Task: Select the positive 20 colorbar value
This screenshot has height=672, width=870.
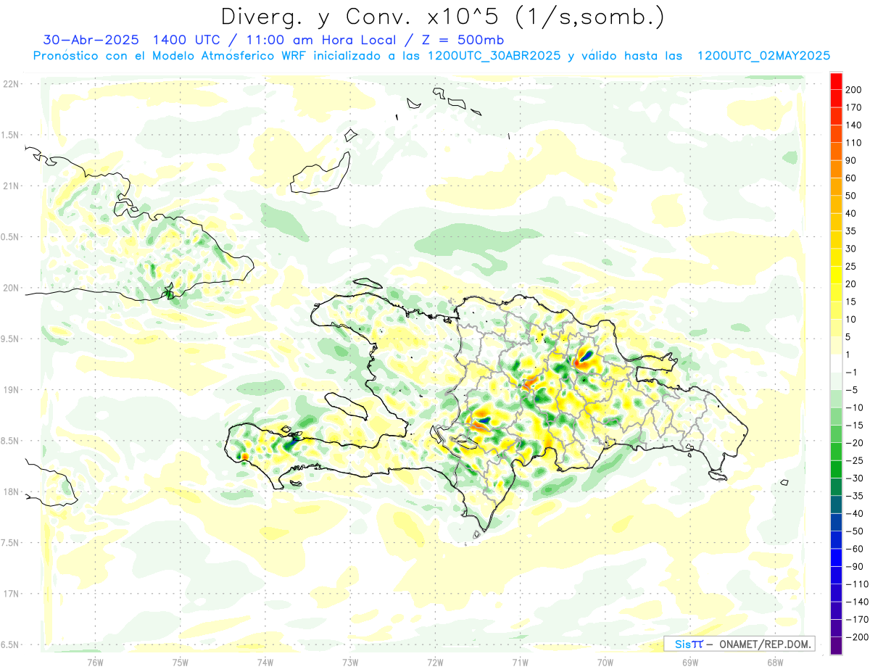Action: (x=851, y=284)
